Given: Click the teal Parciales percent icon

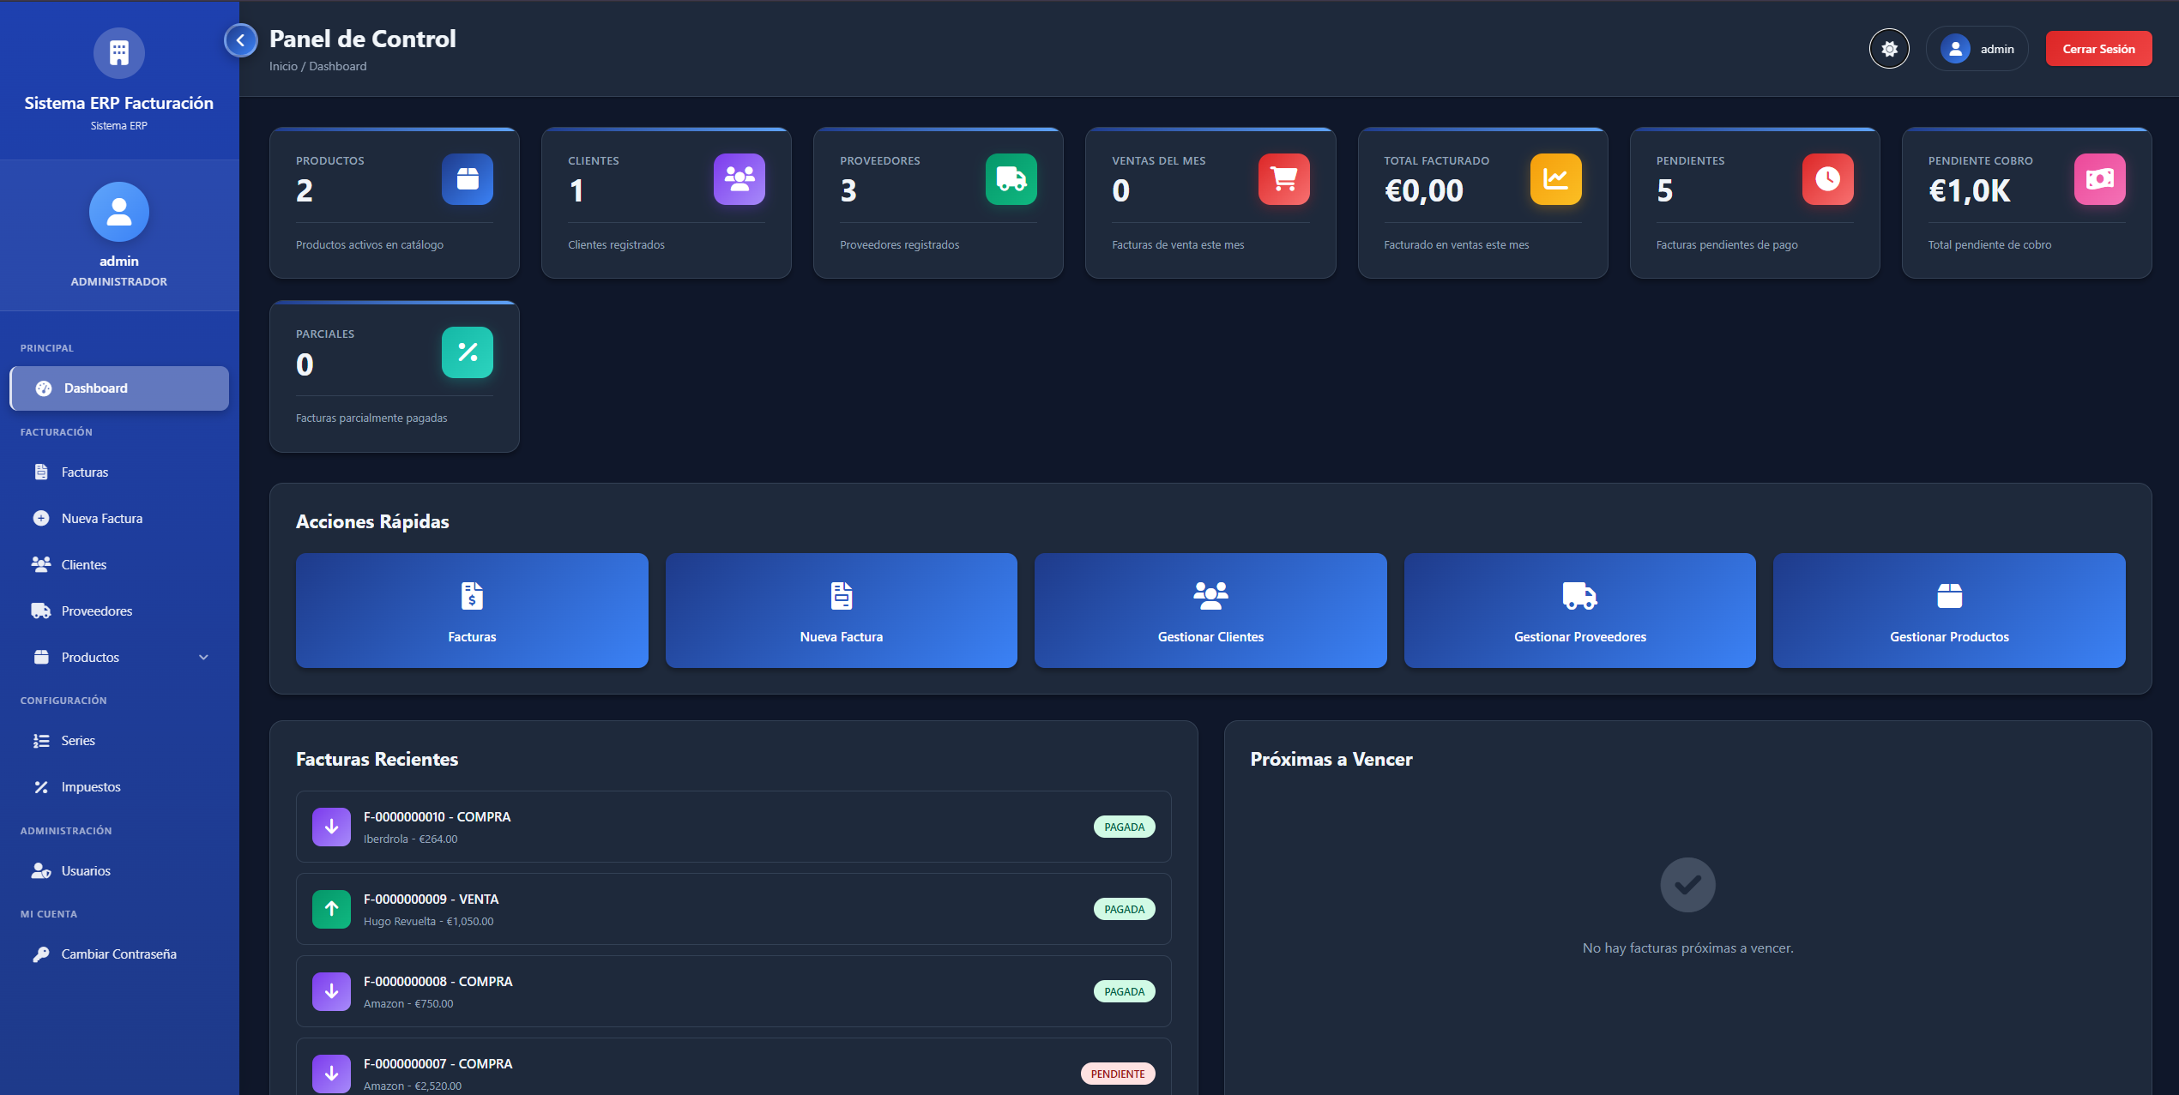Looking at the screenshot, I should [467, 352].
